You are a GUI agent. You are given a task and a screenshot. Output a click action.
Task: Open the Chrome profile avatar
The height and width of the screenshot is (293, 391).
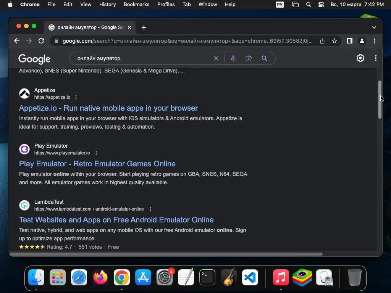coord(362,41)
